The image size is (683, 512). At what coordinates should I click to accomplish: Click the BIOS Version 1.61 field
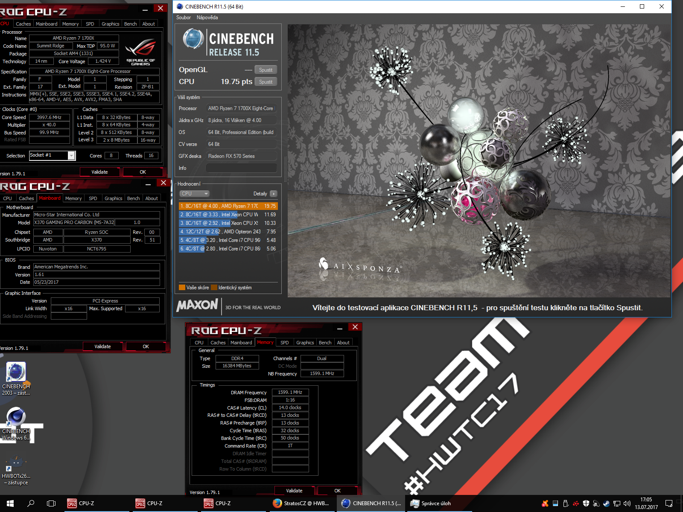point(96,275)
